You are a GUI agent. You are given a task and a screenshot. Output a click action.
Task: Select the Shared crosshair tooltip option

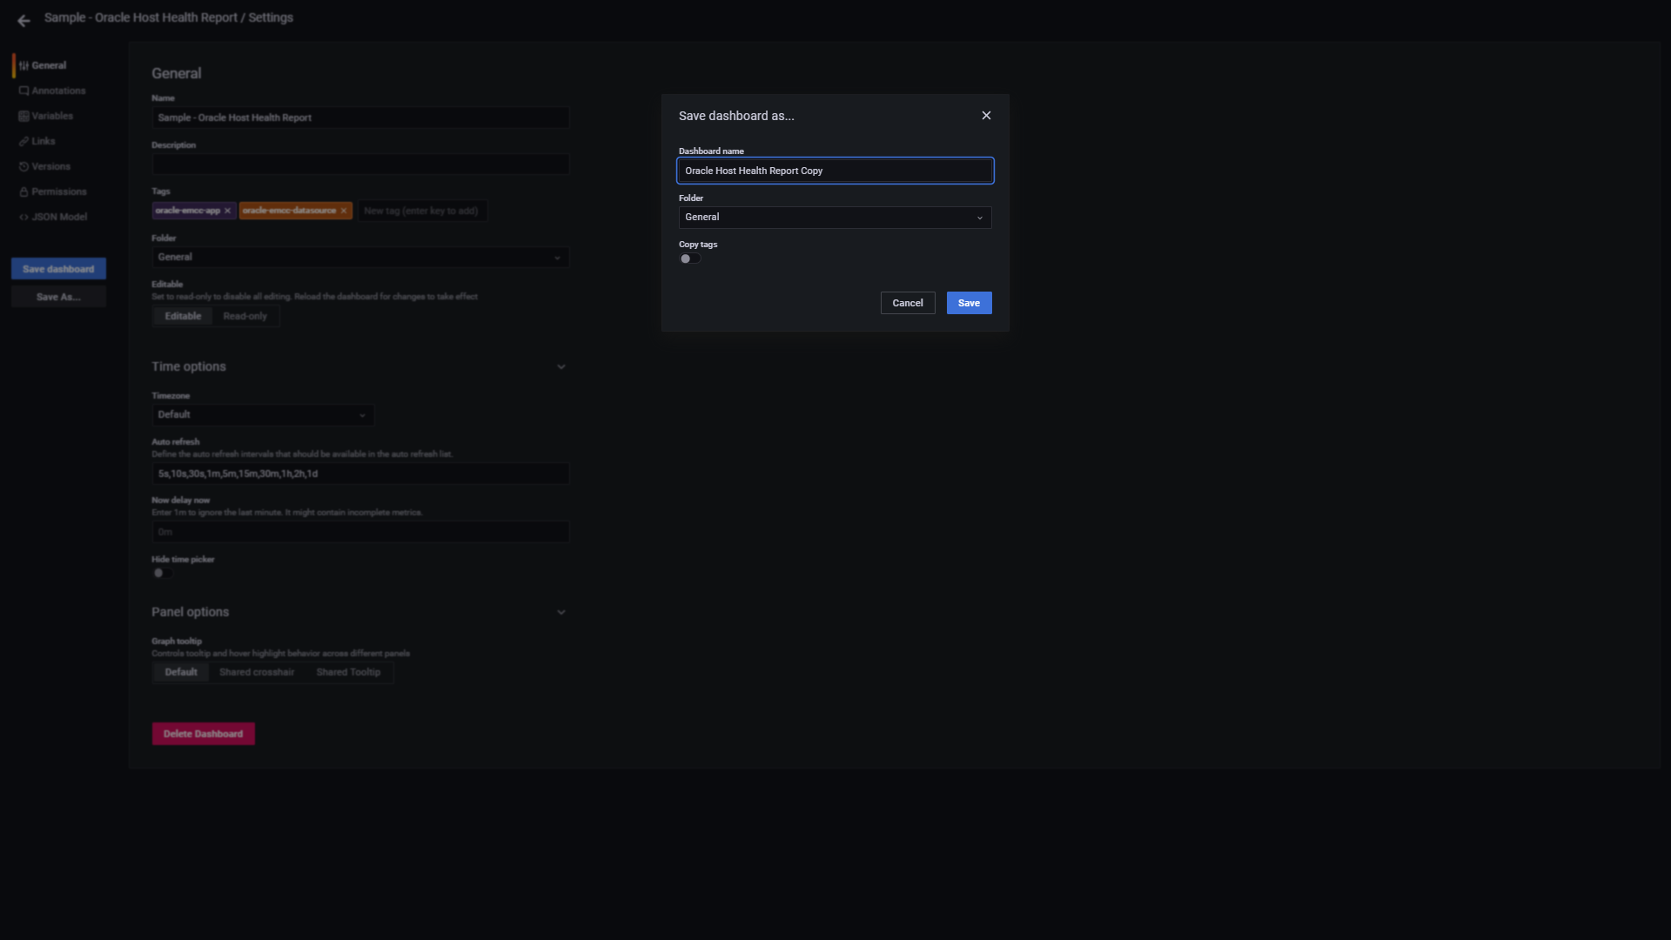256,672
